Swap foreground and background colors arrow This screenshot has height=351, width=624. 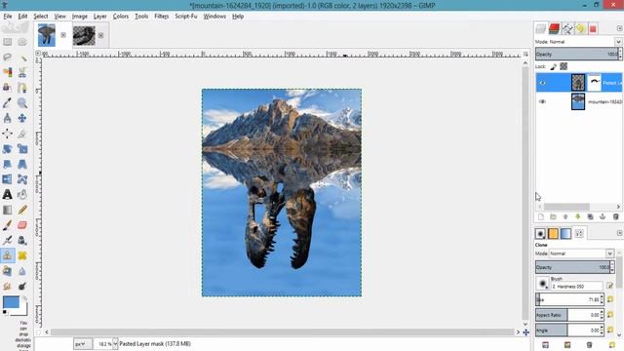coord(24,298)
